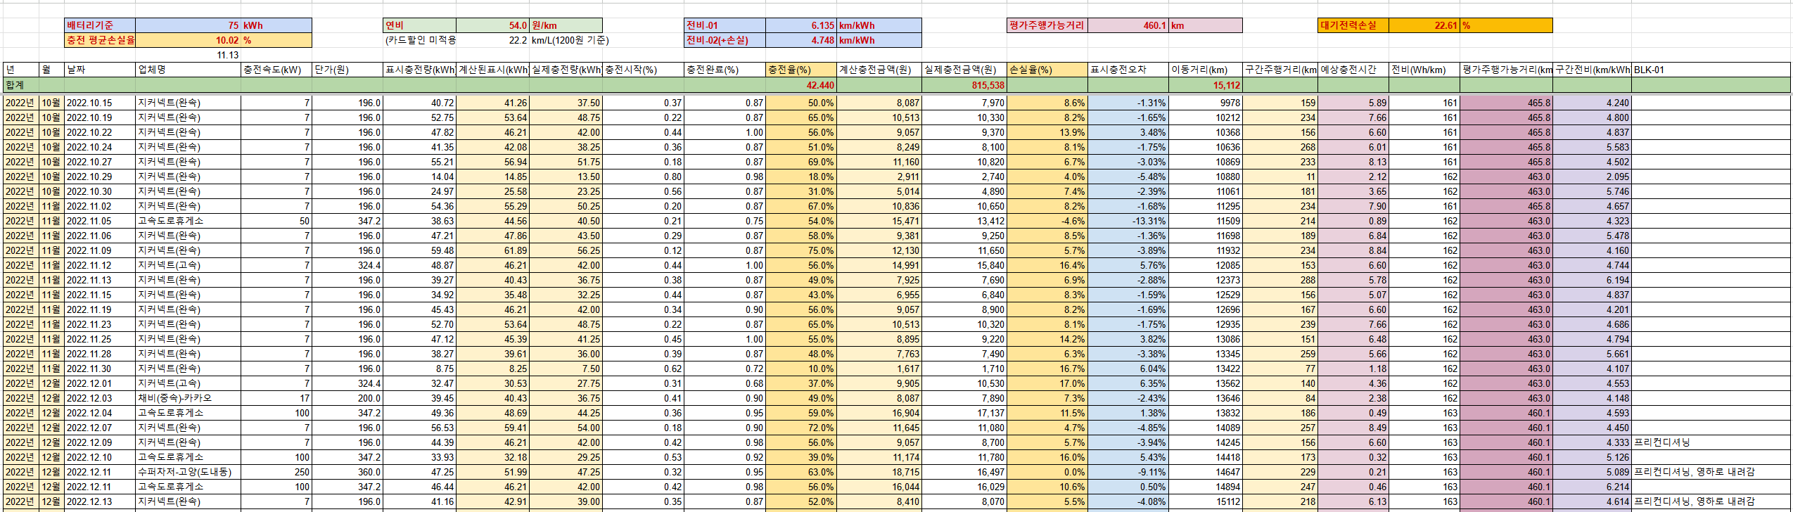Viewport: 1793px width, 512px height.
Task: Click the 연비 label cell
Action: click(419, 25)
